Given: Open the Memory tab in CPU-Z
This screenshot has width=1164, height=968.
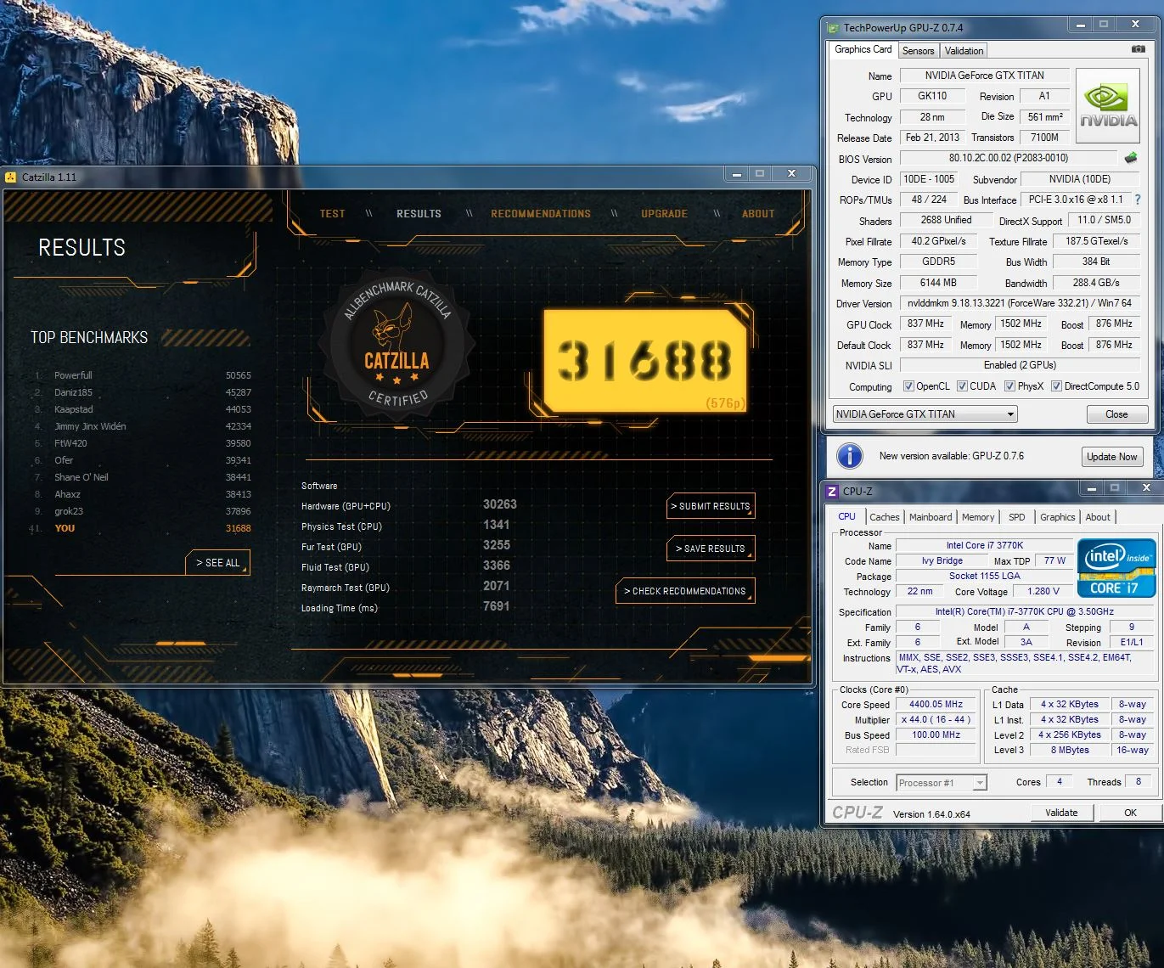Looking at the screenshot, I should (x=978, y=517).
